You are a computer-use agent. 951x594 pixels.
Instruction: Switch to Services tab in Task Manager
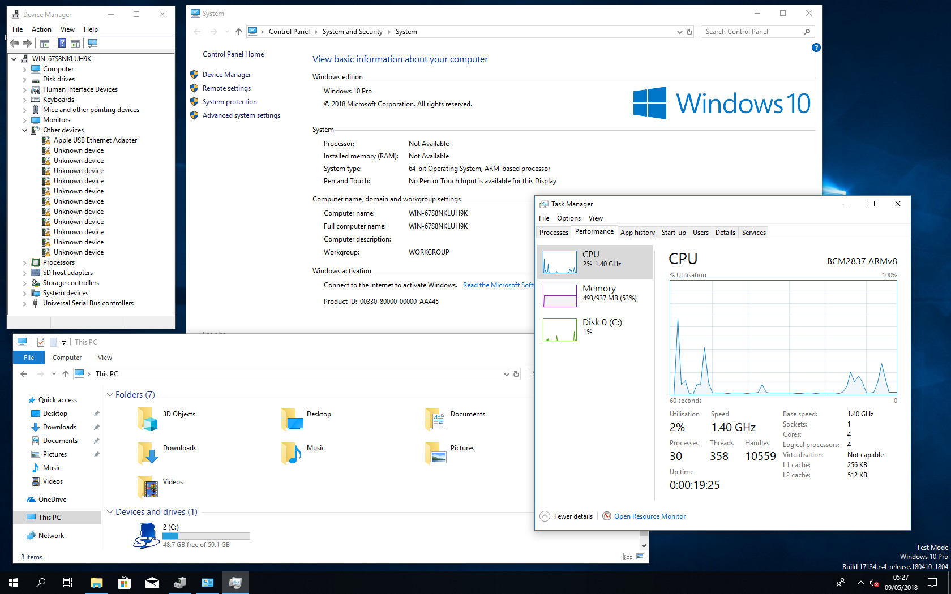tap(753, 233)
